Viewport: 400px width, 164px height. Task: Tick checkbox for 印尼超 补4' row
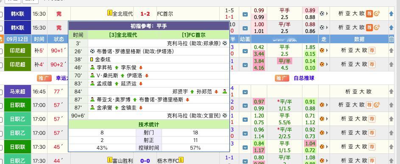click(1, 66)
